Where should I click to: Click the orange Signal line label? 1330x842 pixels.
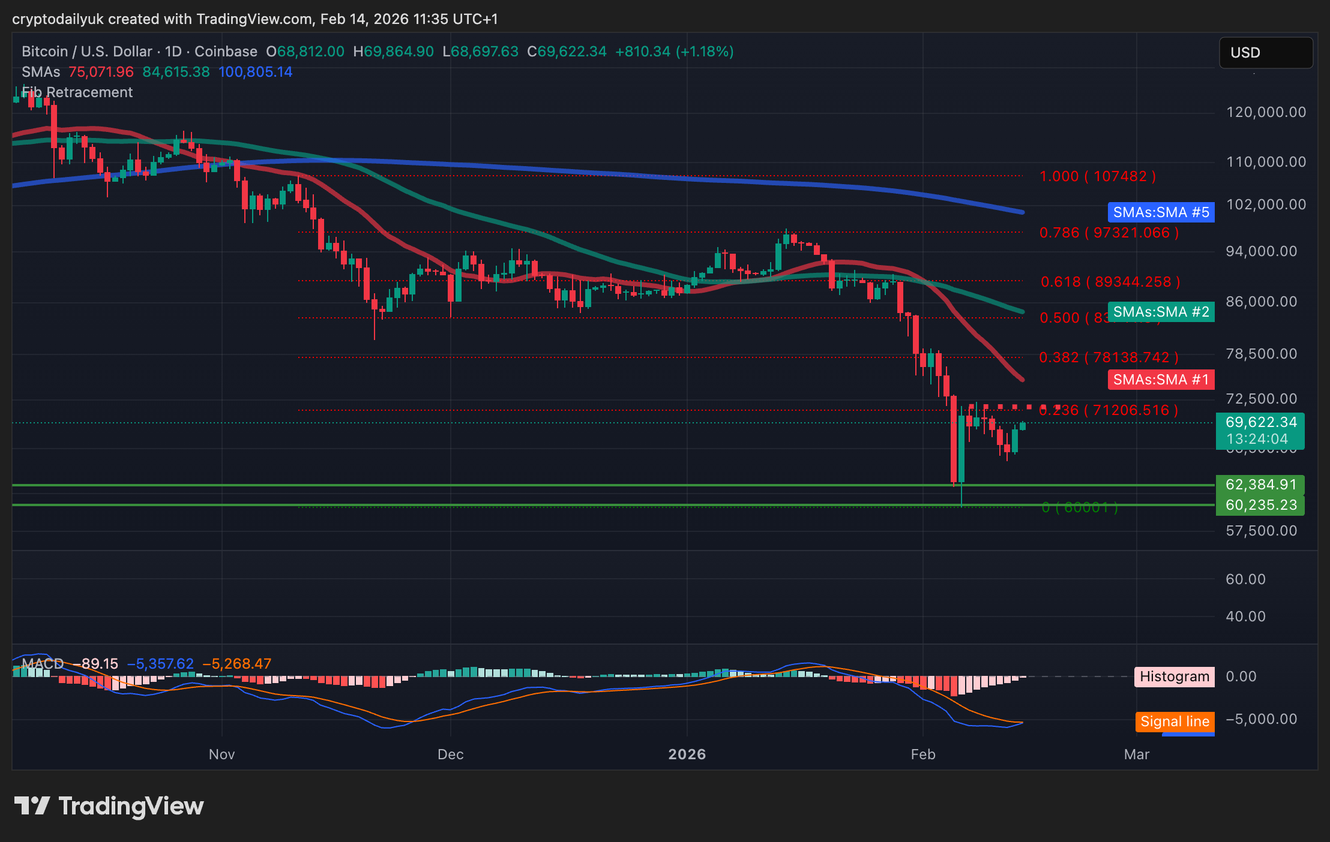tap(1174, 721)
